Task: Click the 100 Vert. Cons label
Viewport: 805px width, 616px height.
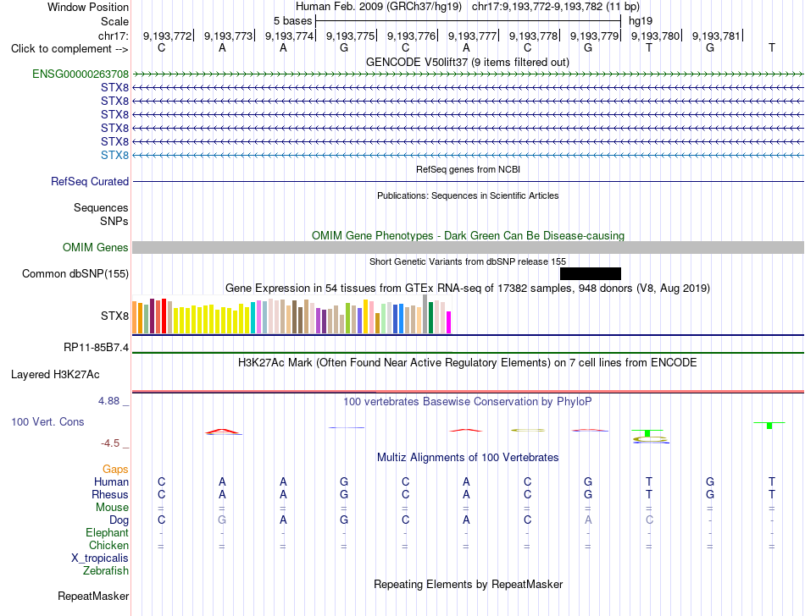Action: click(x=47, y=421)
